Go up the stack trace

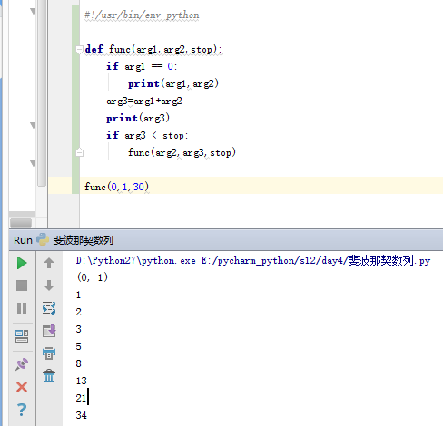[x=49, y=263]
